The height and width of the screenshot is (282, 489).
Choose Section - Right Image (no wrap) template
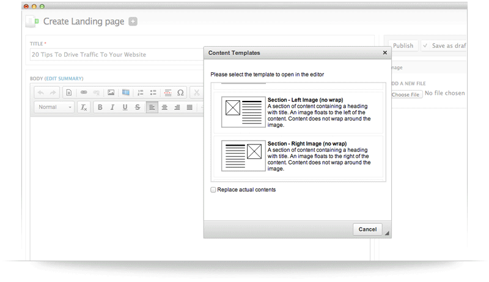pyautogui.click(x=298, y=156)
